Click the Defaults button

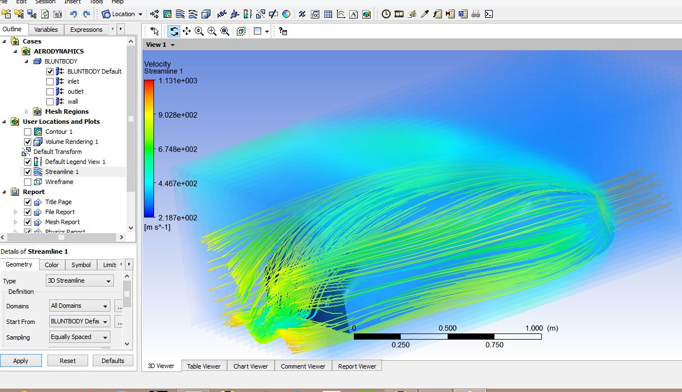pyautogui.click(x=113, y=361)
